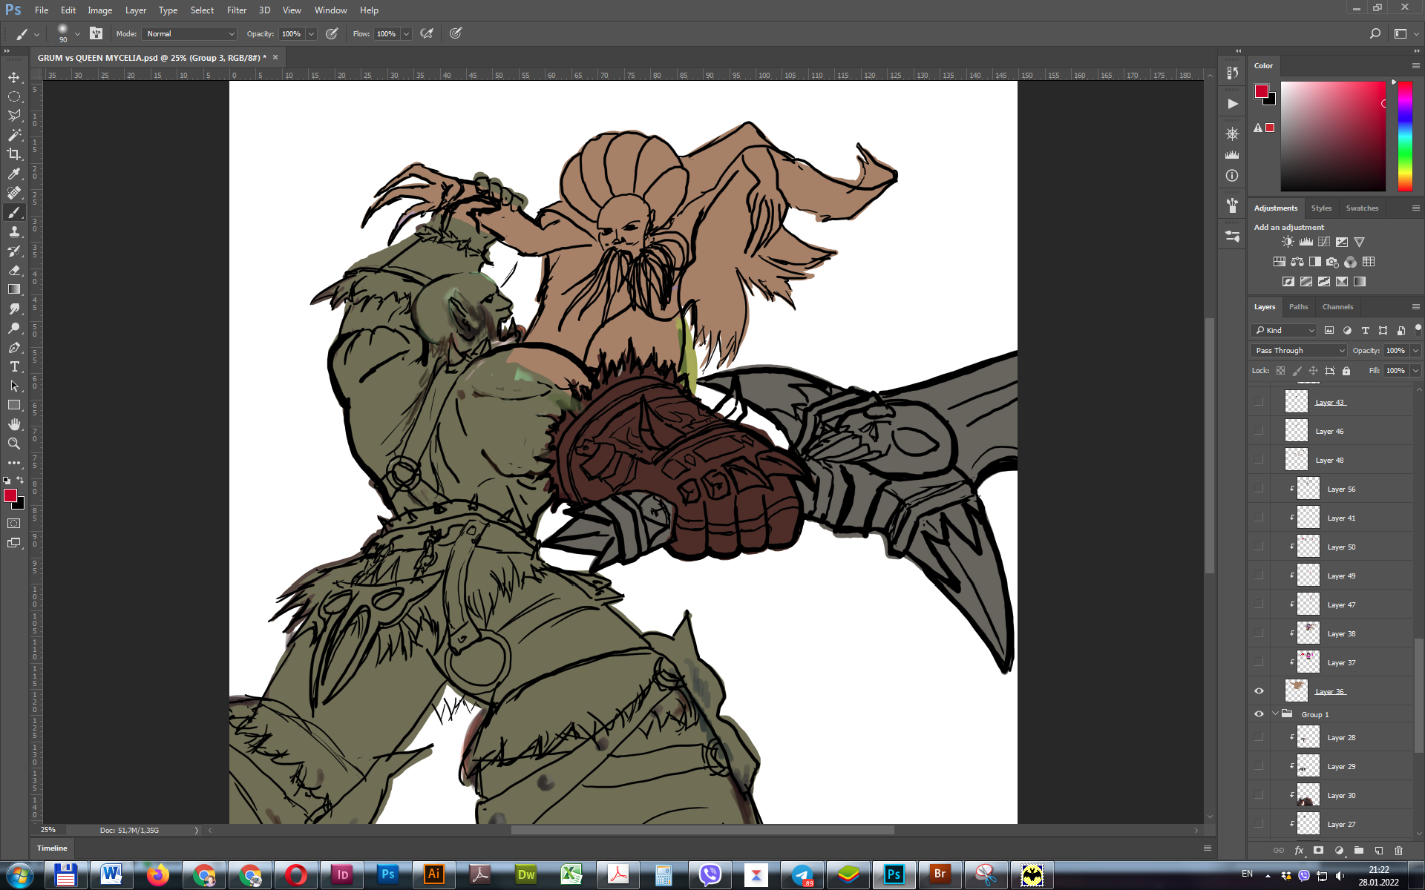Select the Zoom tool
Image resolution: width=1425 pixels, height=890 pixels.
[14, 444]
